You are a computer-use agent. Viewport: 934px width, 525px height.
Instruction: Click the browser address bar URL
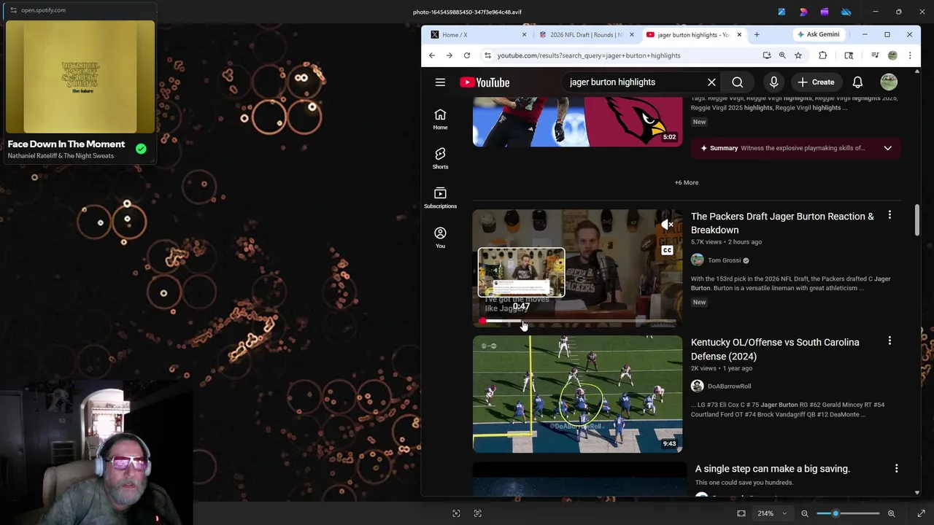(588, 55)
